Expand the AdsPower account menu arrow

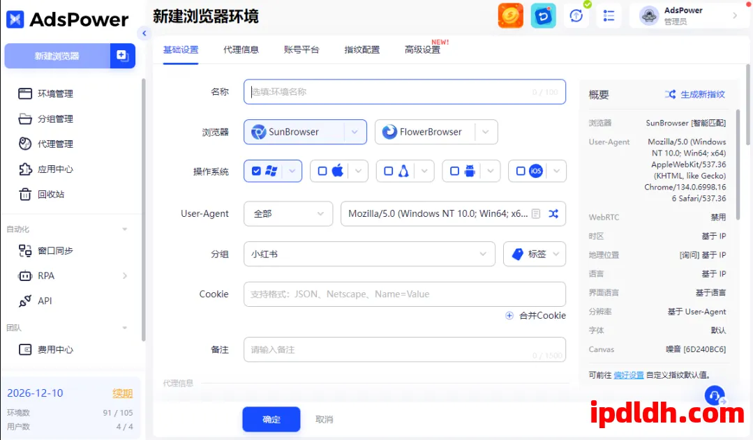click(735, 16)
